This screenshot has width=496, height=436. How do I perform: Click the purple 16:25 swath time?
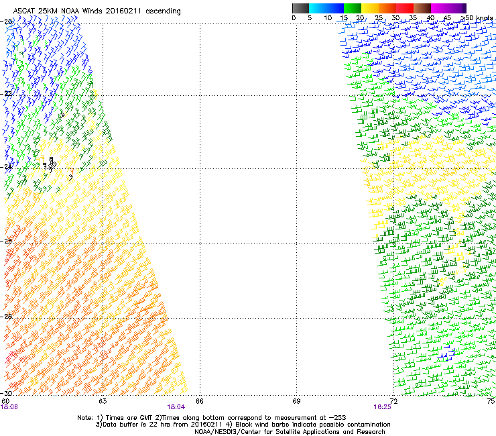pos(383,407)
